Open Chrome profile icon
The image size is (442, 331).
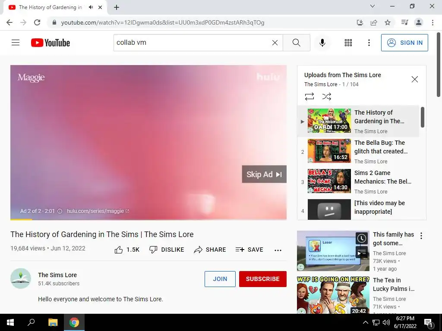coord(419,22)
